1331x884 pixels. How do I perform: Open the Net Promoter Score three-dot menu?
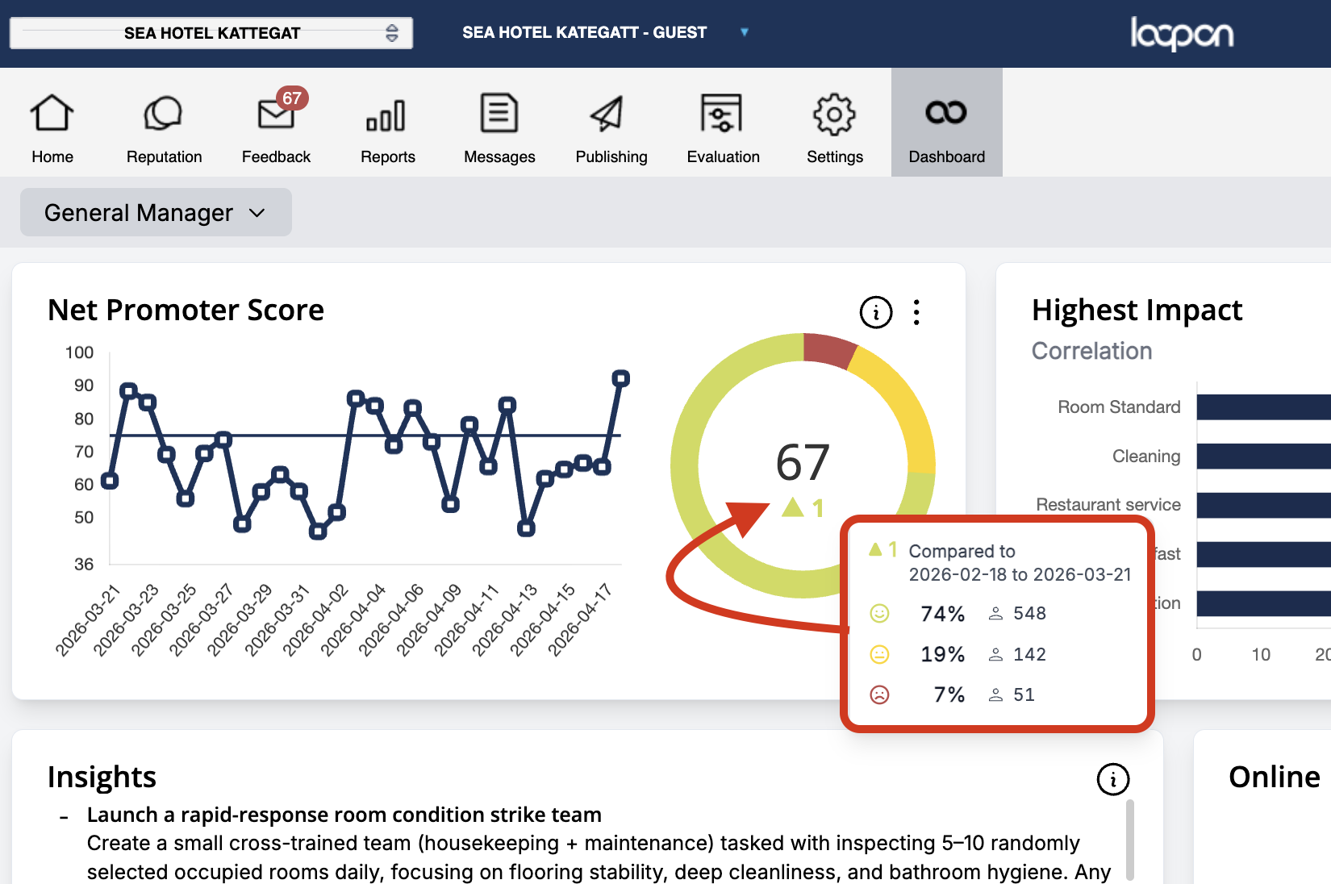pyautogui.click(x=916, y=312)
